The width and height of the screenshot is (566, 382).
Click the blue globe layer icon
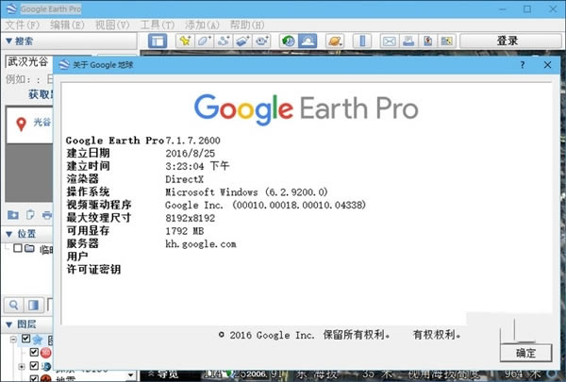46,366
